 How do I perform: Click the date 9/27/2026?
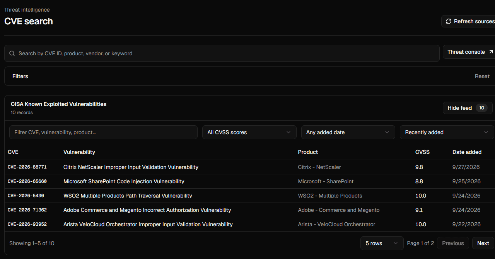[x=466, y=167]
